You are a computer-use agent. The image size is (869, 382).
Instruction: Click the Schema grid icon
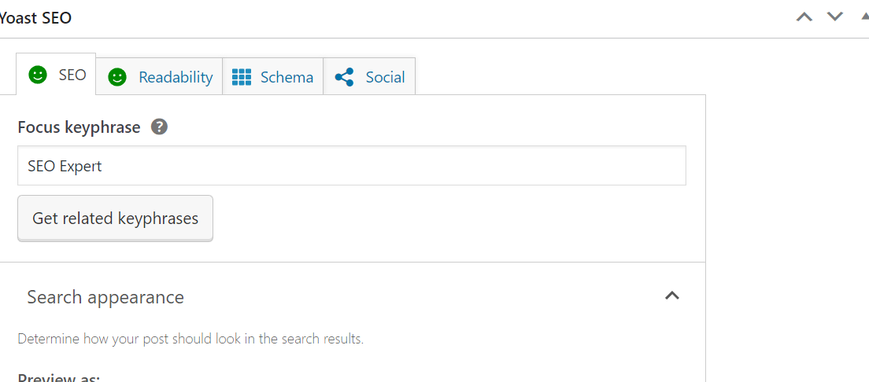tap(242, 77)
